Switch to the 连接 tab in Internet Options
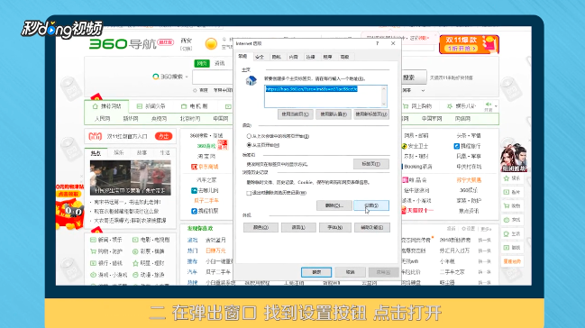The width and height of the screenshot is (585, 328). (x=310, y=57)
